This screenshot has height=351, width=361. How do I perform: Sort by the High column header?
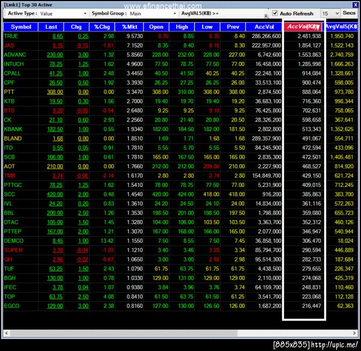[x=182, y=27]
